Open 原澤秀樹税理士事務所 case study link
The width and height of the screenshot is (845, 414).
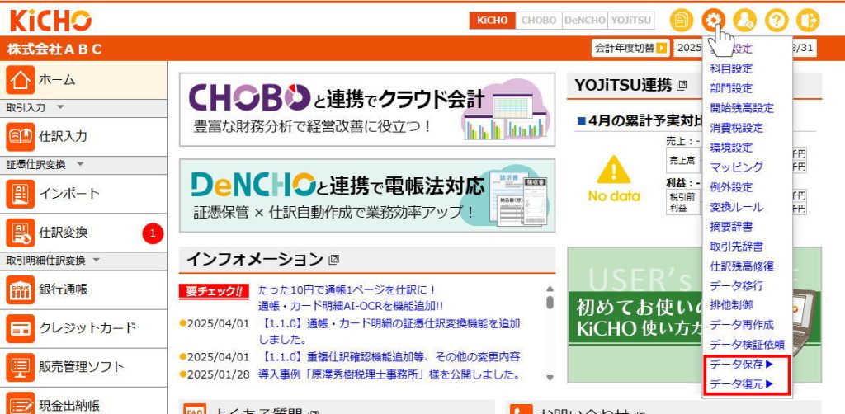389,374
